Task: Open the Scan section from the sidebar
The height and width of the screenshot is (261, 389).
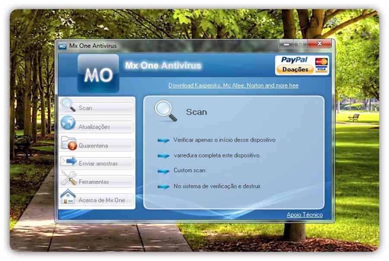Action: pos(97,108)
